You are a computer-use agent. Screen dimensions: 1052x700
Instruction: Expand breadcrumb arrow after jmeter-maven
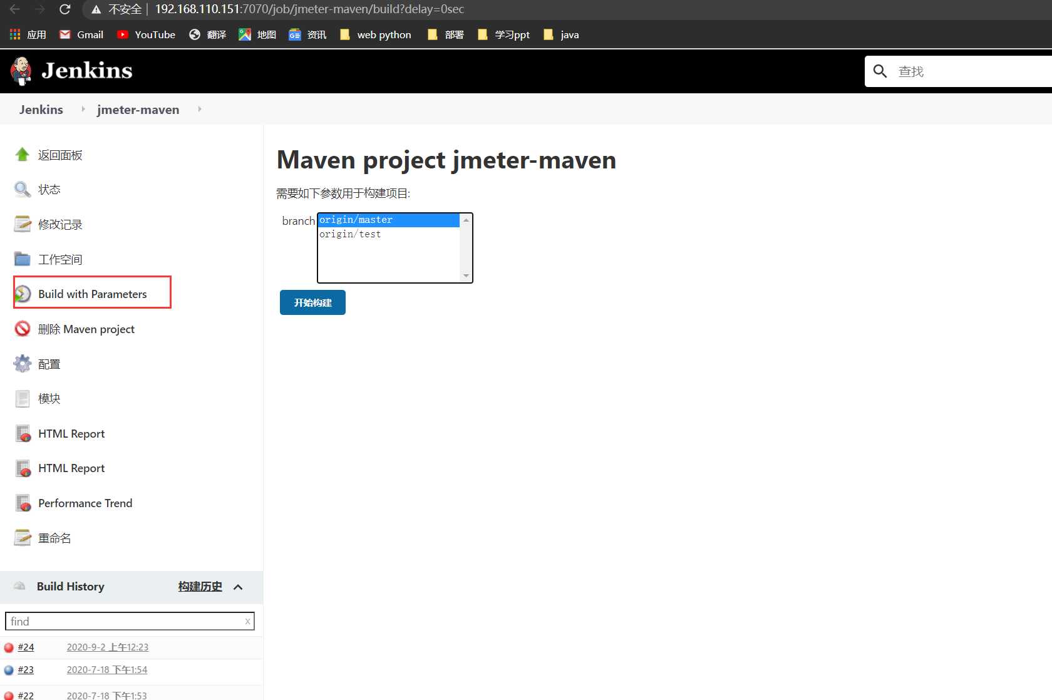point(200,109)
